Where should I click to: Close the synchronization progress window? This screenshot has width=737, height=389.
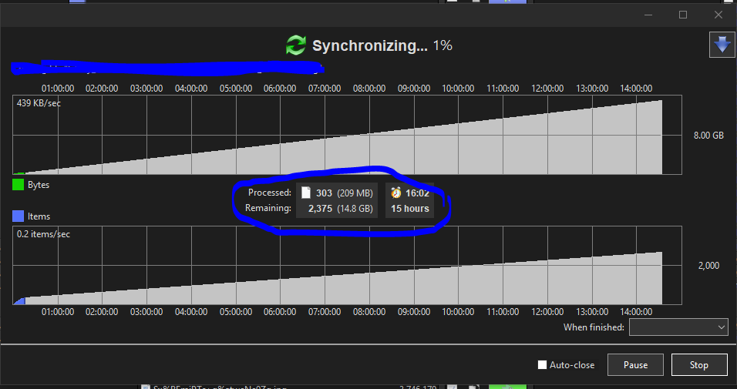coord(718,15)
